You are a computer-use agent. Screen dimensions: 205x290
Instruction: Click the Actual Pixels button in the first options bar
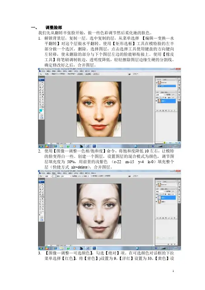click(x=80, y=74)
